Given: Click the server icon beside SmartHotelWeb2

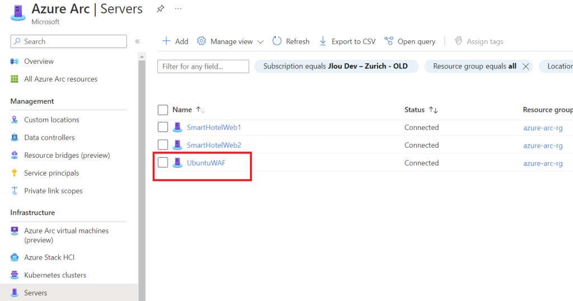Looking at the screenshot, I should (177, 145).
